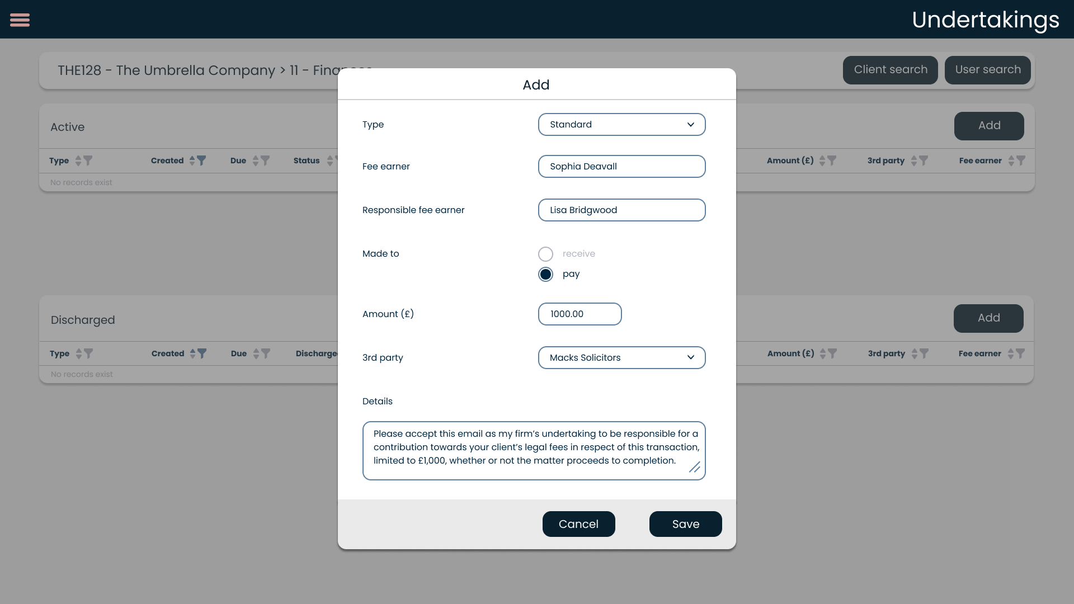The width and height of the screenshot is (1074, 604).
Task: Click the Made to label
Action: coord(380,253)
